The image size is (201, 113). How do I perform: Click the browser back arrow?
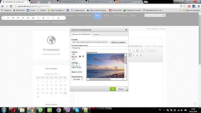pos(3,6)
